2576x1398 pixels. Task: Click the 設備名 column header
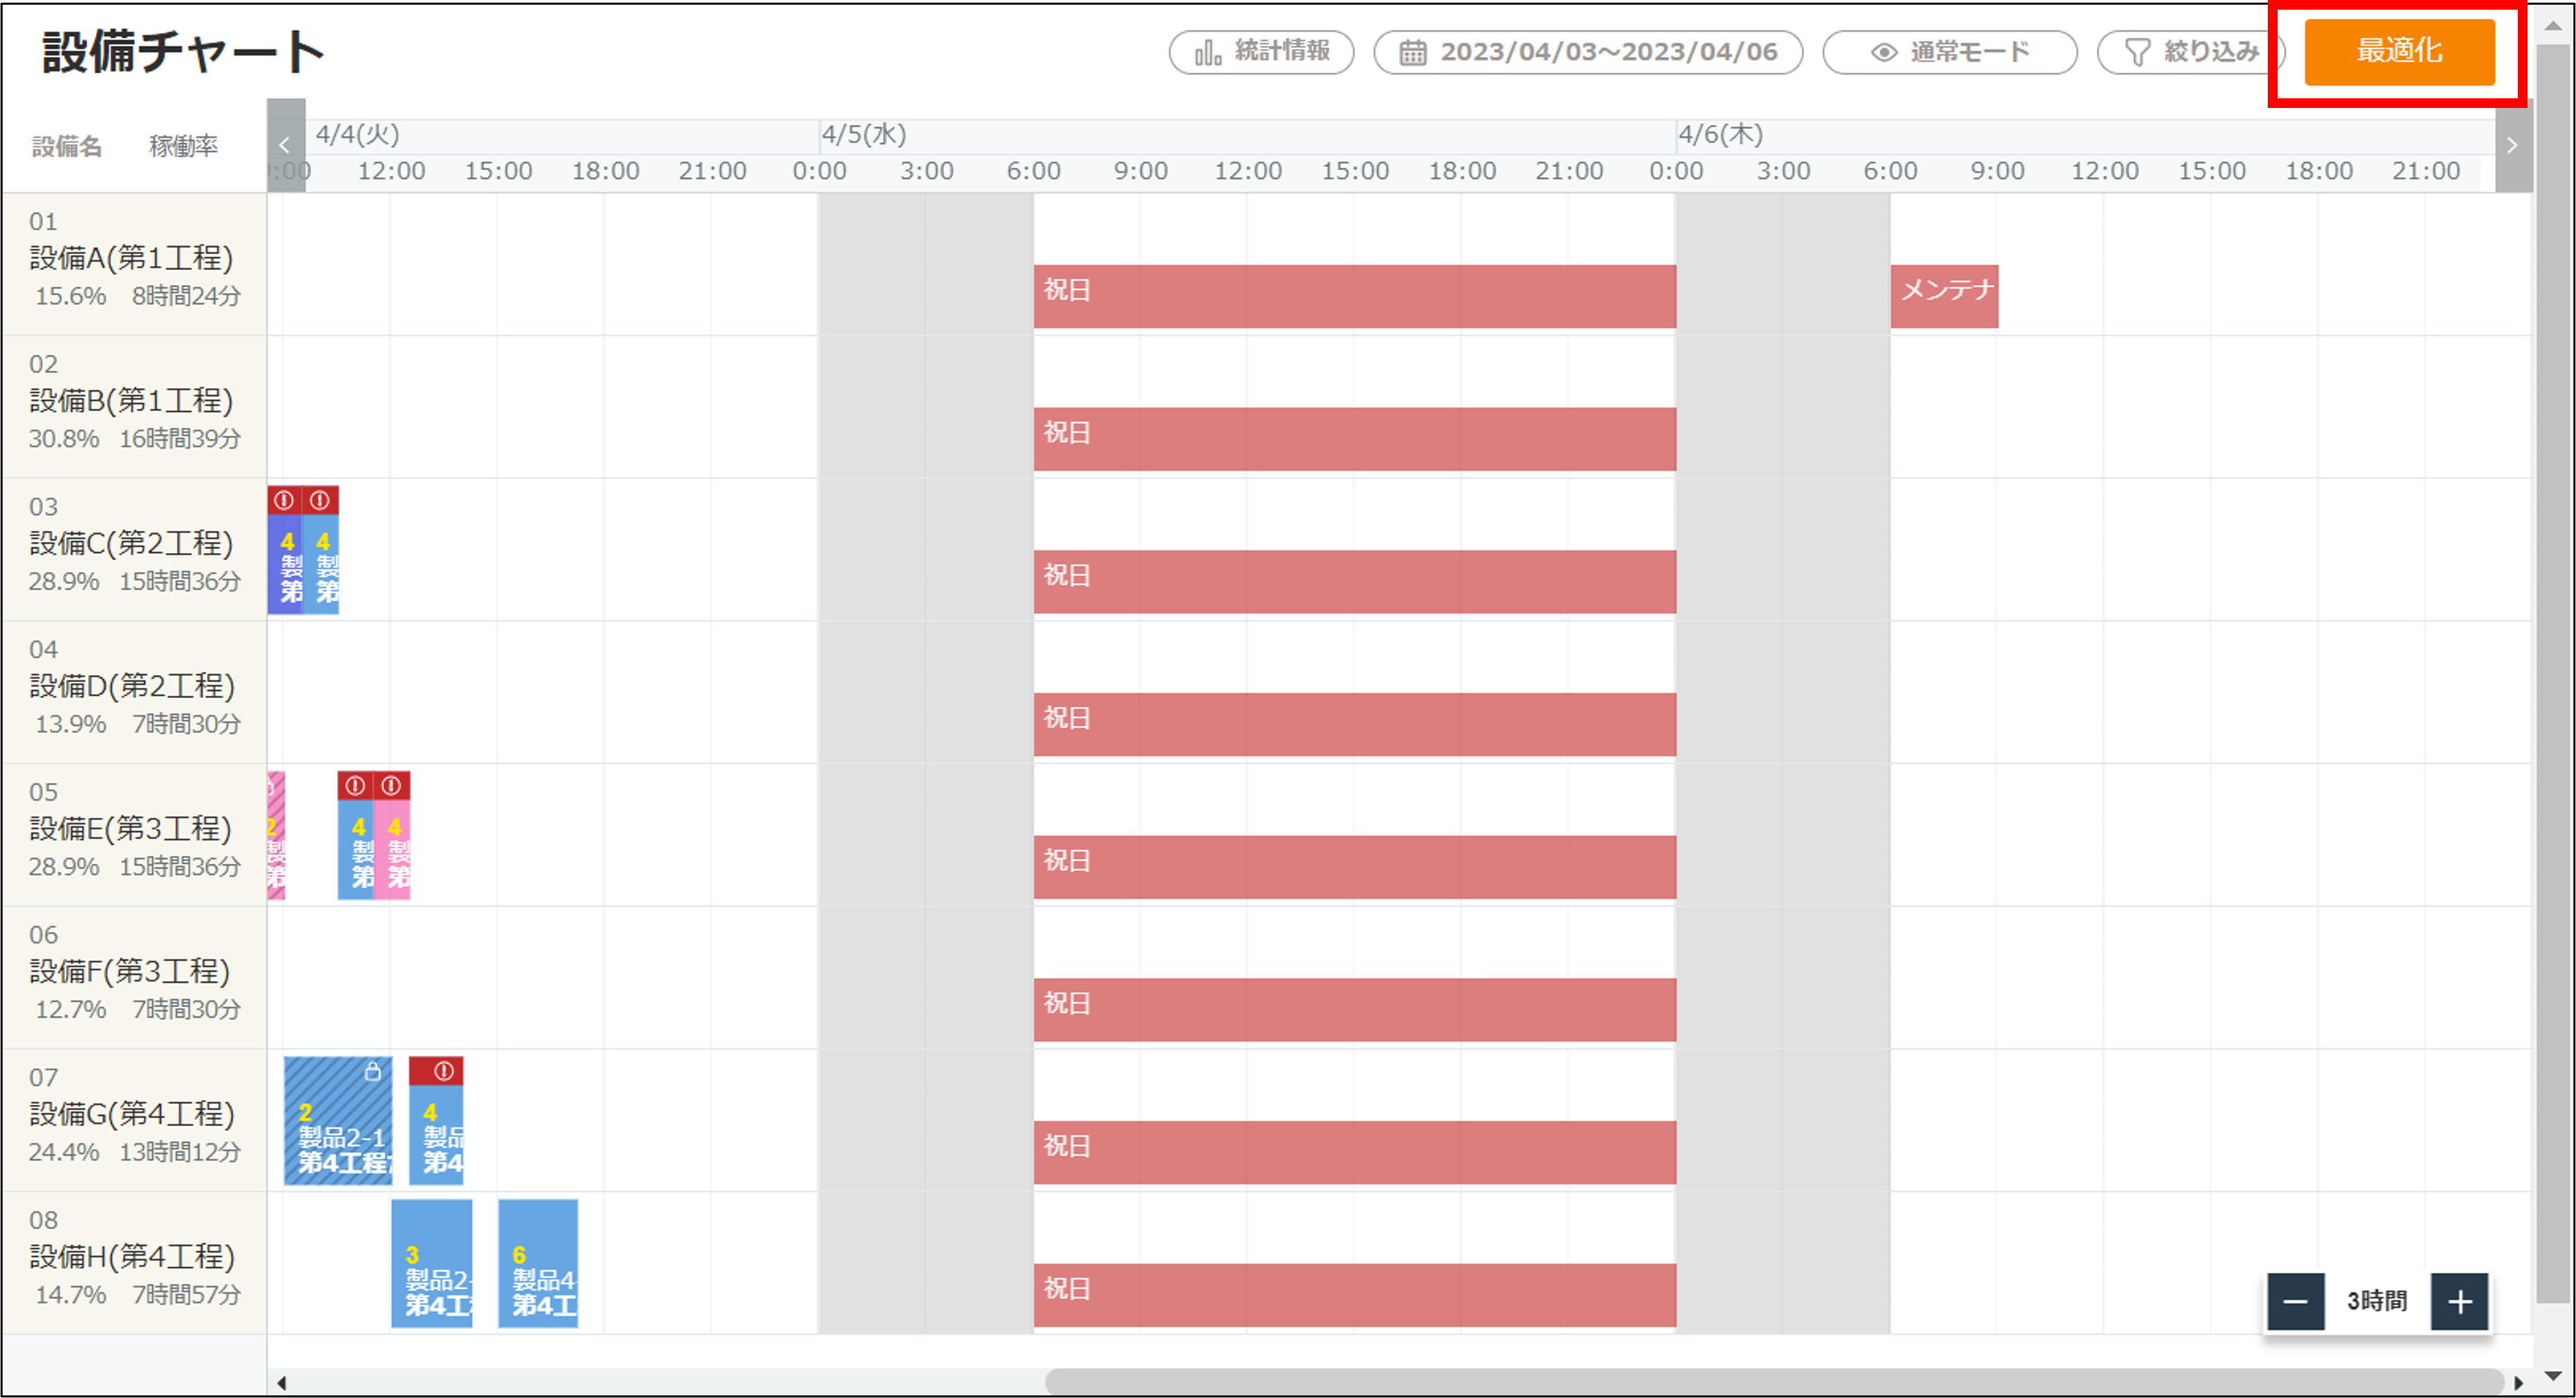[67, 147]
